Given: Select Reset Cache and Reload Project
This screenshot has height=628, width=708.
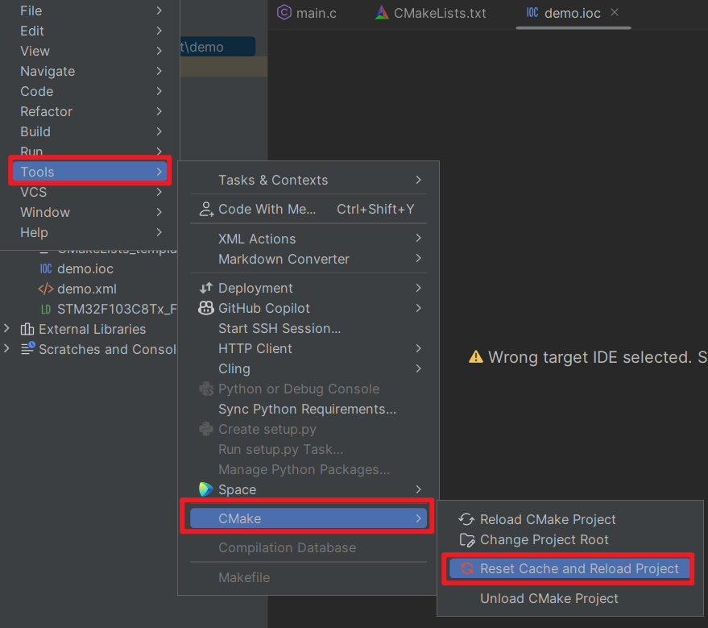Looking at the screenshot, I should point(570,568).
